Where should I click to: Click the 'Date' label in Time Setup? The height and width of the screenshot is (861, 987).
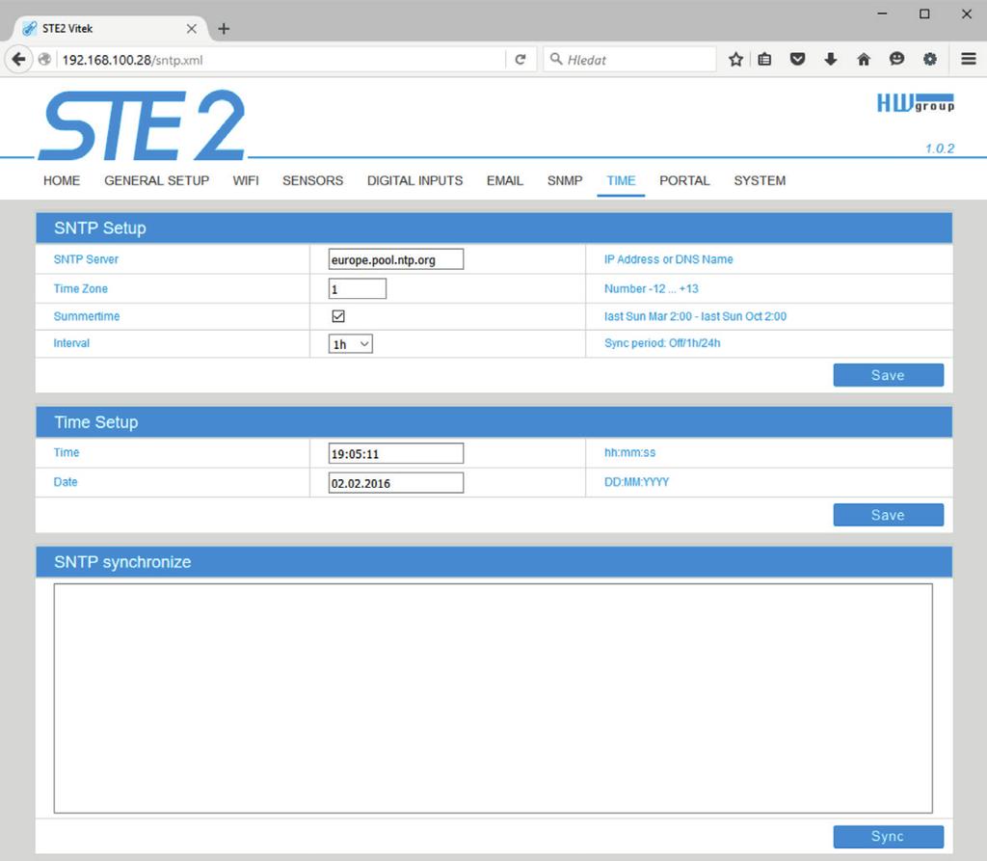point(66,482)
